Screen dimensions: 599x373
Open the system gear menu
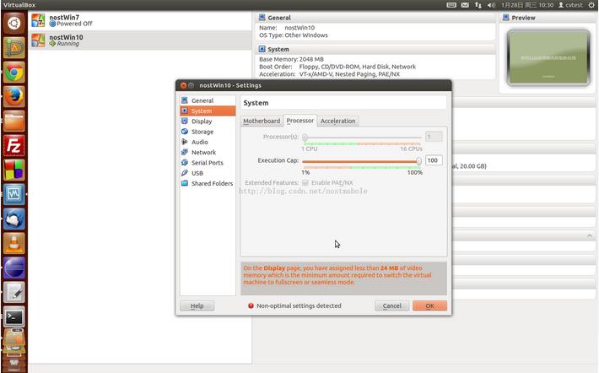click(591, 5)
